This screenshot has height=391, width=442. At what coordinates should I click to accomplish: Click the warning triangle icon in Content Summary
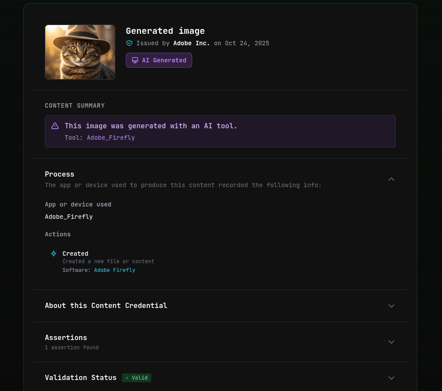pyautogui.click(x=55, y=126)
